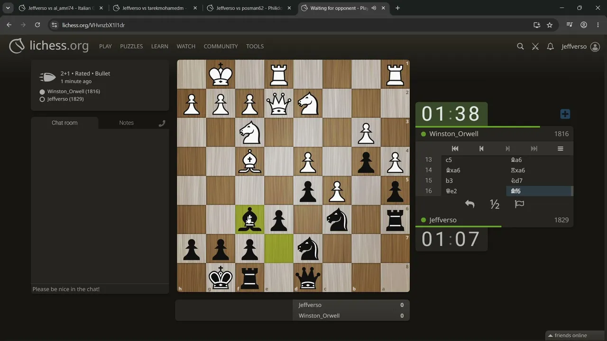Open the COMMUNITY menu
This screenshot has height=341, width=607.
(221, 46)
